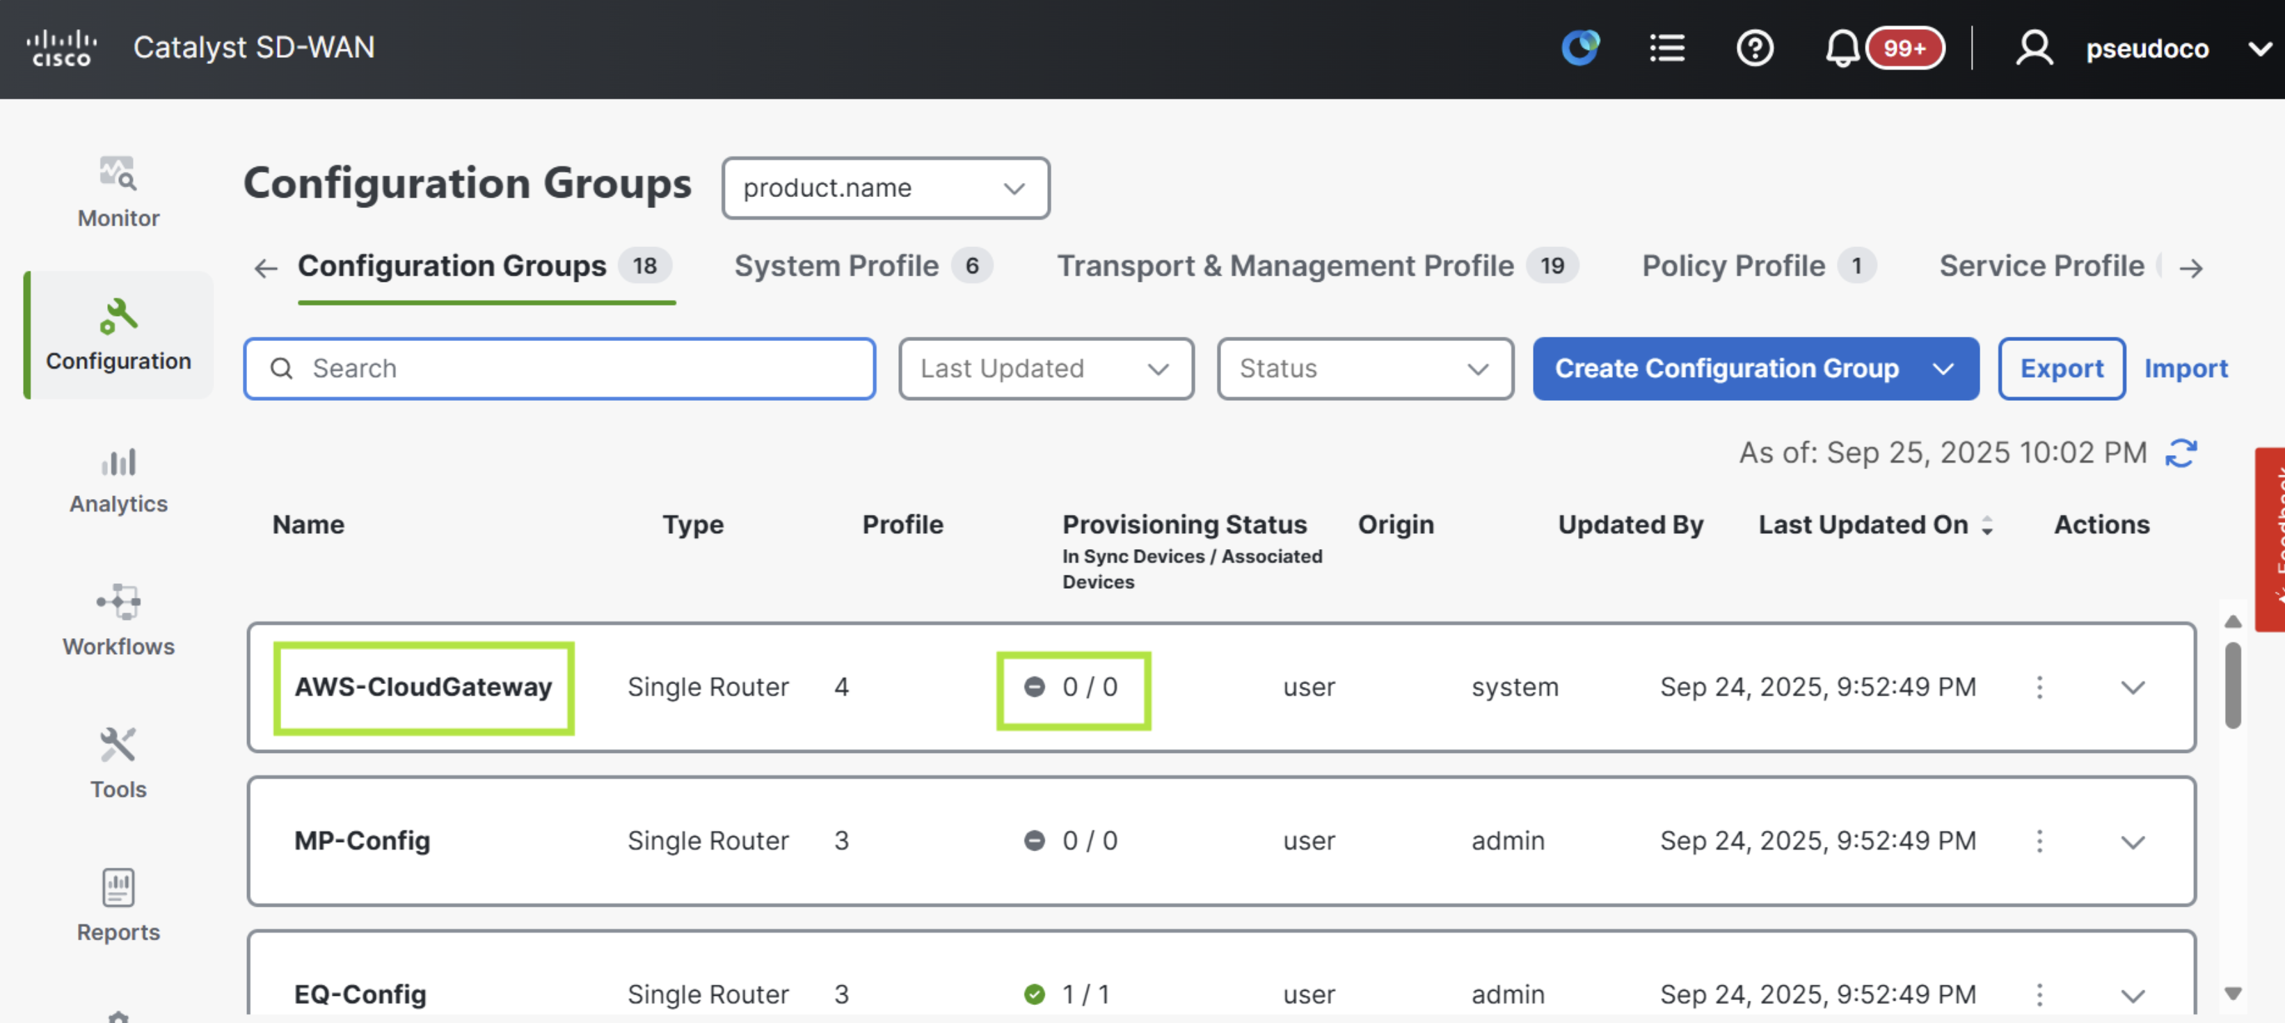Image resolution: width=2285 pixels, height=1023 pixels.
Task: Click scrollbar down arrow
Action: coord(2233,993)
